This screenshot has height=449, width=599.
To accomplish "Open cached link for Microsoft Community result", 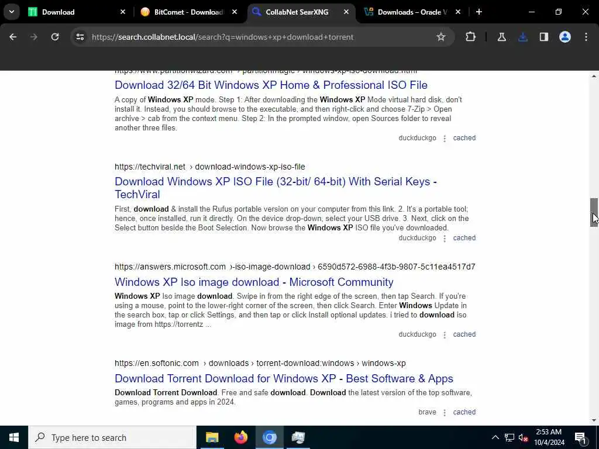I will point(464,334).
